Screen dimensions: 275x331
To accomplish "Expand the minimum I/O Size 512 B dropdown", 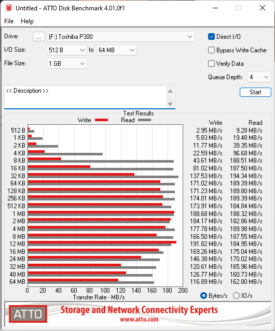I will pos(67,50).
